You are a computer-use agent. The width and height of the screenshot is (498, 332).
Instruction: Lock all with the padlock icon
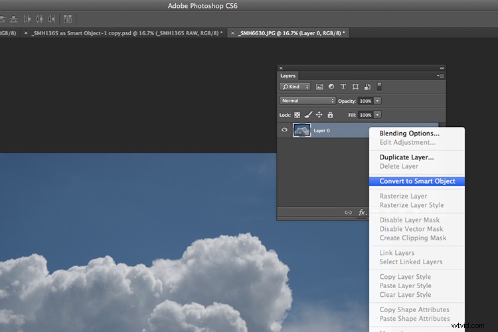330,115
